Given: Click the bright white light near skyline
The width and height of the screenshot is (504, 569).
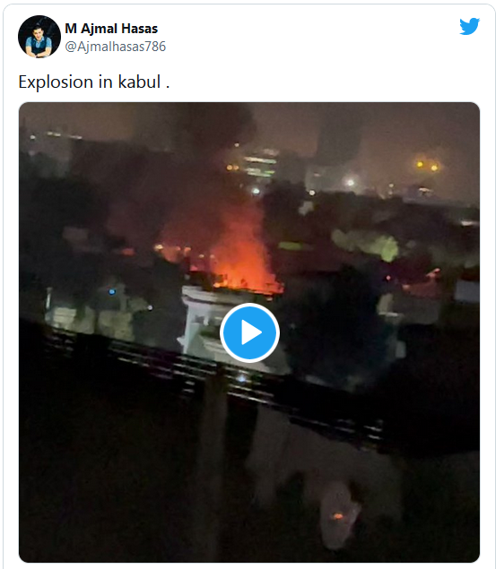Looking at the screenshot, I should [351, 183].
